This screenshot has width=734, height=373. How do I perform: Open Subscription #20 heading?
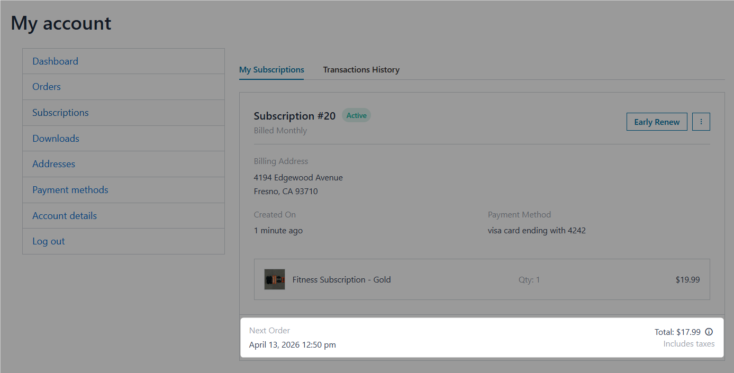coord(294,115)
